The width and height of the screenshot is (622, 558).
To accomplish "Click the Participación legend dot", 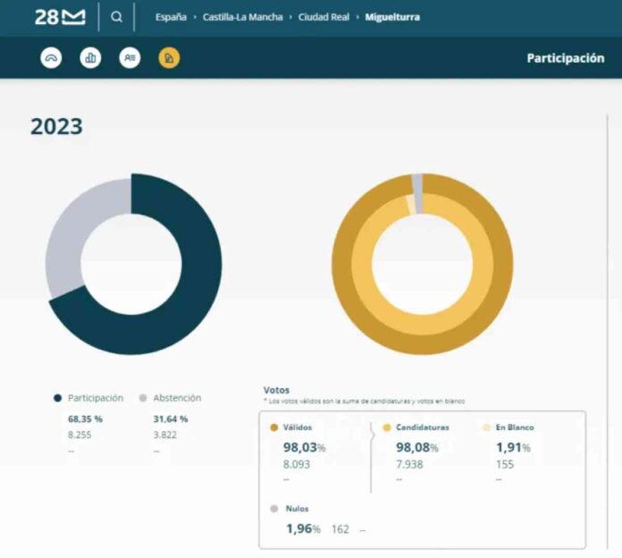I will (58, 398).
